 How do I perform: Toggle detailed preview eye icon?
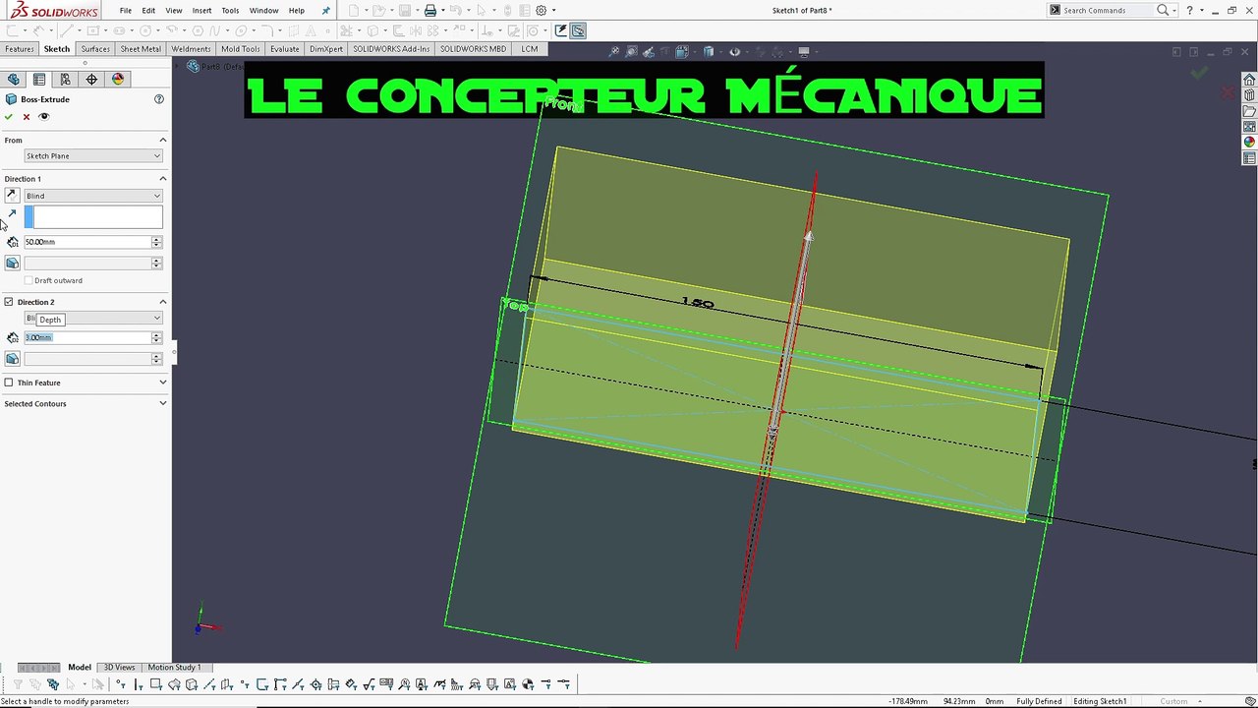point(43,117)
